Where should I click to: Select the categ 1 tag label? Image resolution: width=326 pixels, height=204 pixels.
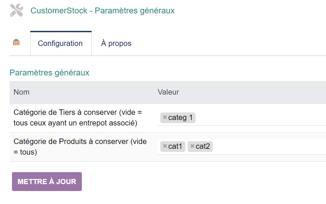tap(180, 118)
